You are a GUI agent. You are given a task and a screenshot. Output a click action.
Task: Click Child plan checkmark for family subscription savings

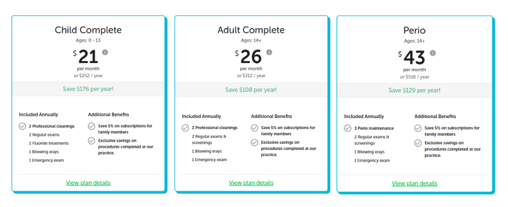91,126
